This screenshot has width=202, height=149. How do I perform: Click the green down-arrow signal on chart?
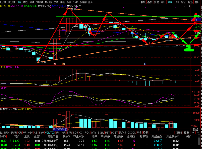click(132, 27)
